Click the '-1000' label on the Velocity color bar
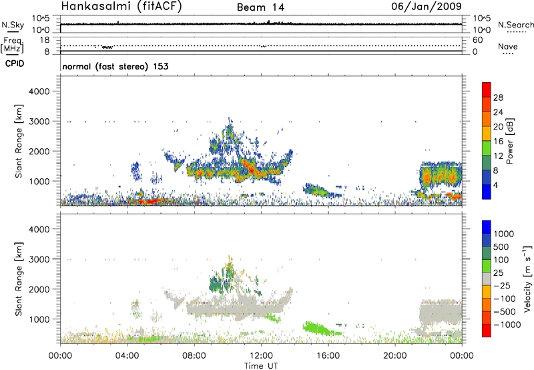Viewport: 534px width, 370px height. (507, 325)
